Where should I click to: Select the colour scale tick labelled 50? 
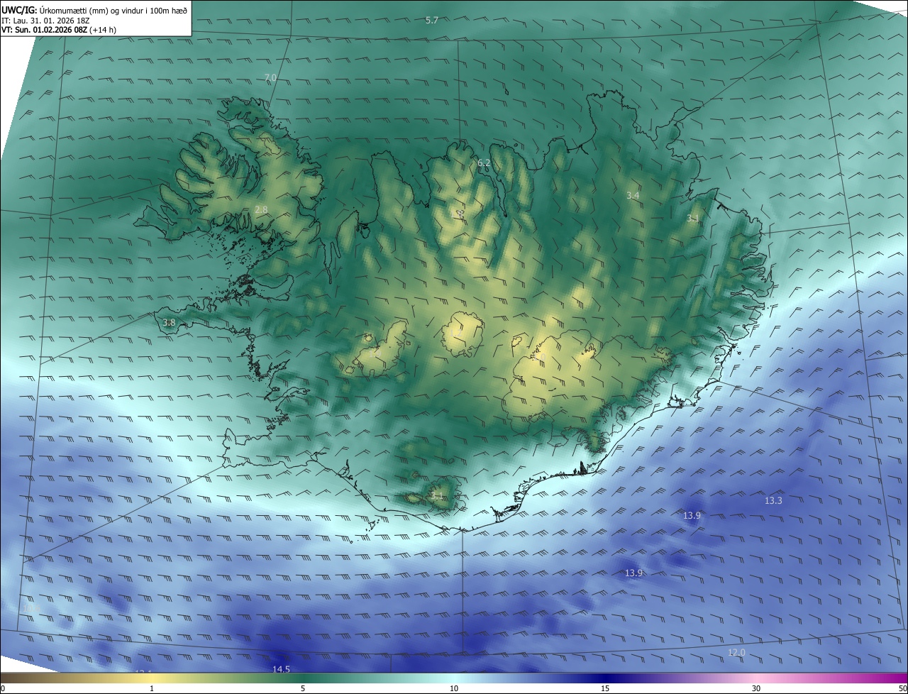coord(902,688)
